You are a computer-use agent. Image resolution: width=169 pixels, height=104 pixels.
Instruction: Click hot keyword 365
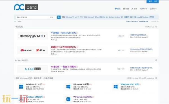click(122, 17)
